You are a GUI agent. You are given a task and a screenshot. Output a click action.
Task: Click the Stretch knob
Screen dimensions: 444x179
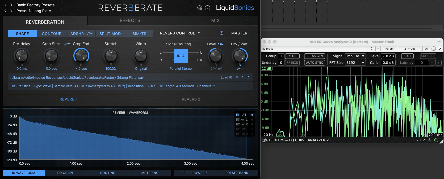(111, 56)
